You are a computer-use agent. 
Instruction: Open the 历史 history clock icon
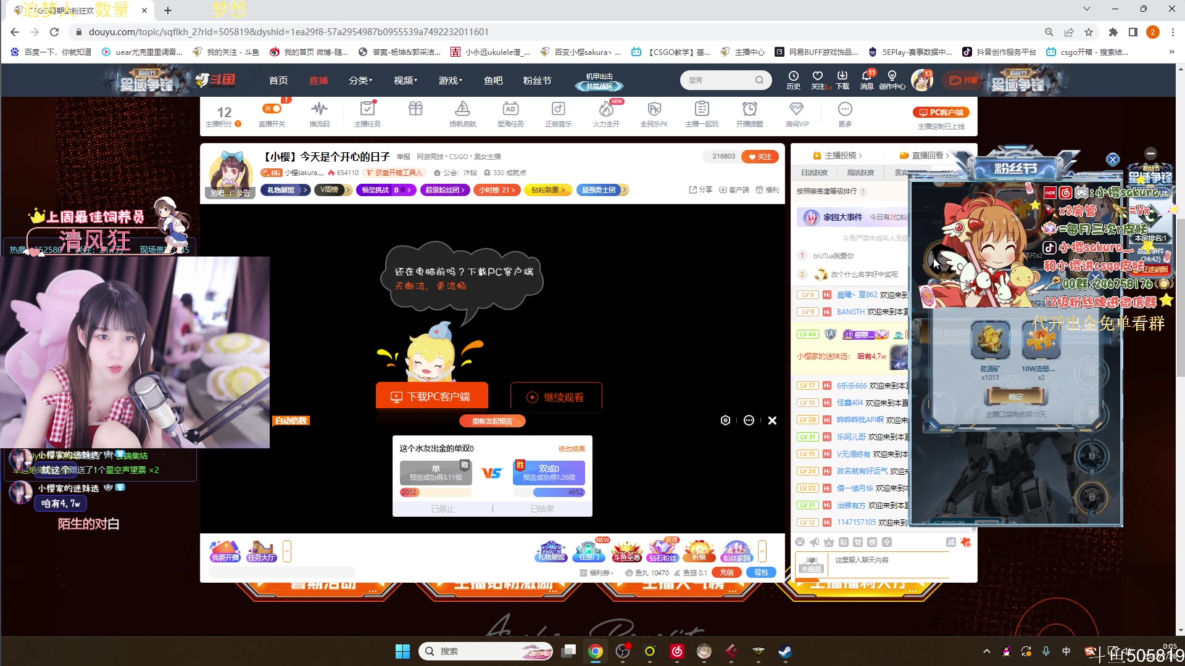tap(794, 80)
